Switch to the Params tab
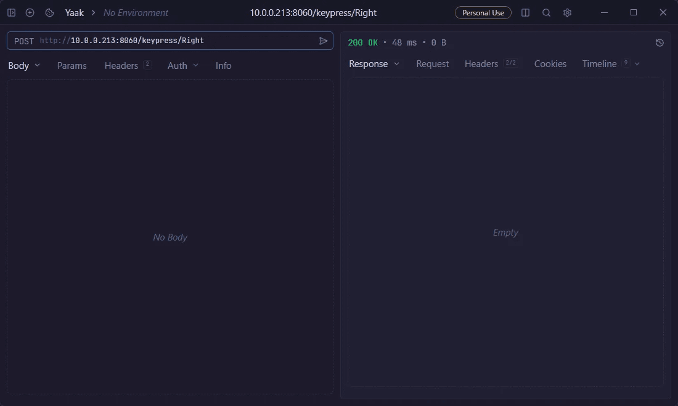The width and height of the screenshot is (678, 406). coord(71,66)
